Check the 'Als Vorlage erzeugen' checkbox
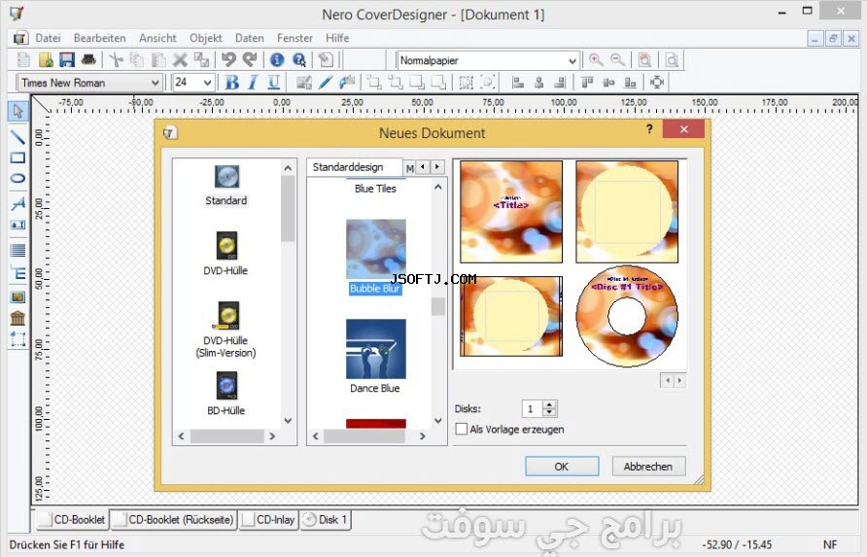867x557 pixels. coord(461,429)
